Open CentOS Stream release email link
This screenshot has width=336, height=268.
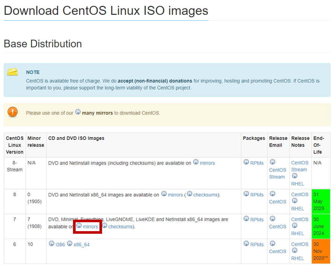[278, 173]
